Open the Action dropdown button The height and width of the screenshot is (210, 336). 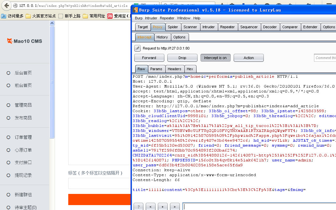click(249, 58)
